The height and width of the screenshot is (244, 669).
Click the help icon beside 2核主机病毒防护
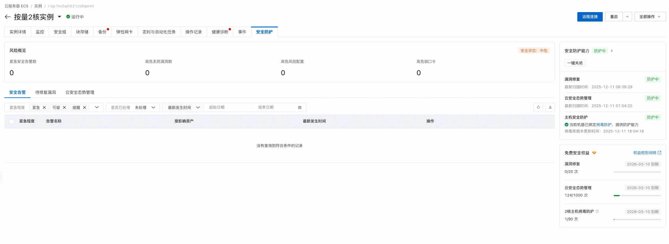(597, 211)
